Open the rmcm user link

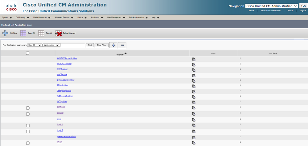click(60, 142)
